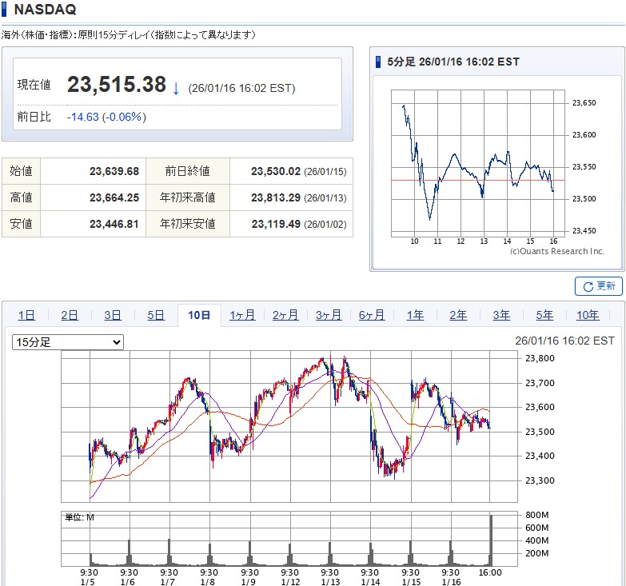
Task: Click the down arrow beside current price
Action: (176, 86)
